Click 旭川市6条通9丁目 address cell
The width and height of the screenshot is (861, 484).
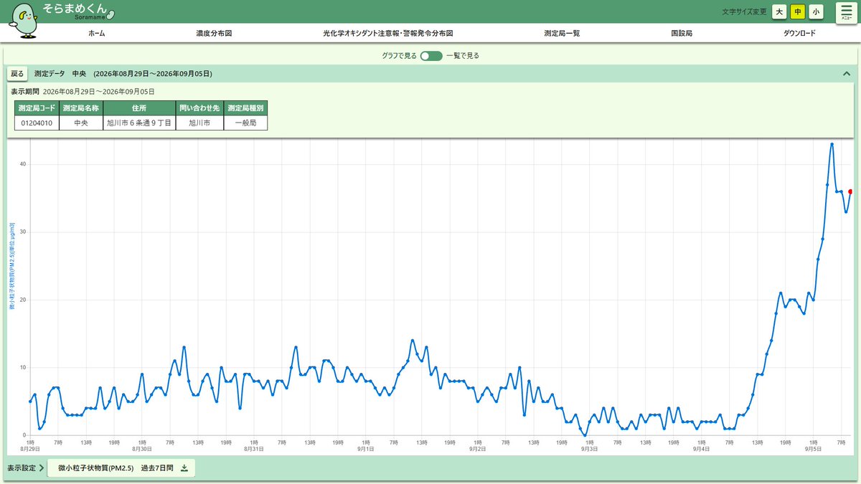139,123
